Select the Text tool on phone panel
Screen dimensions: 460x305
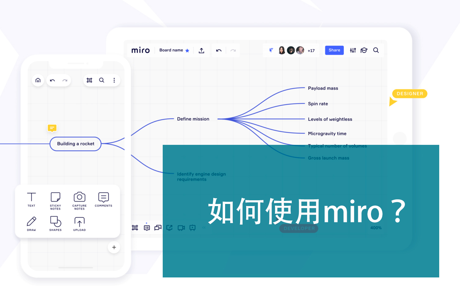32,199
